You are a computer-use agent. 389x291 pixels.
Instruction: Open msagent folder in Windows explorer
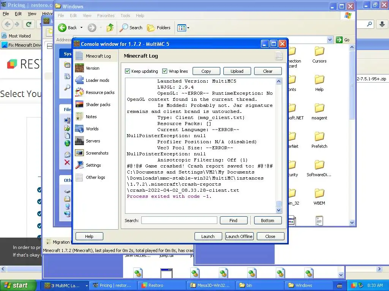coord(319,112)
